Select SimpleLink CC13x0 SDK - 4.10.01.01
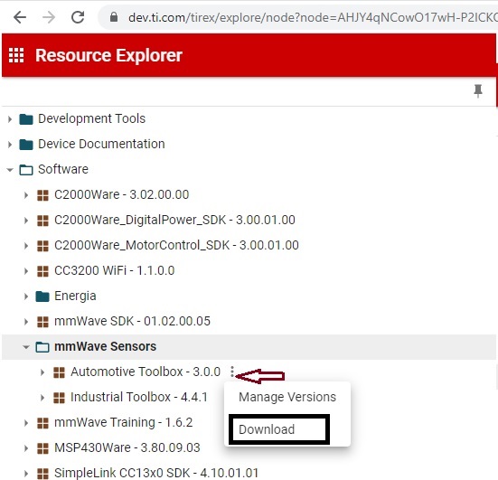Image resolution: width=498 pixels, height=480 pixels. [156, 473]
